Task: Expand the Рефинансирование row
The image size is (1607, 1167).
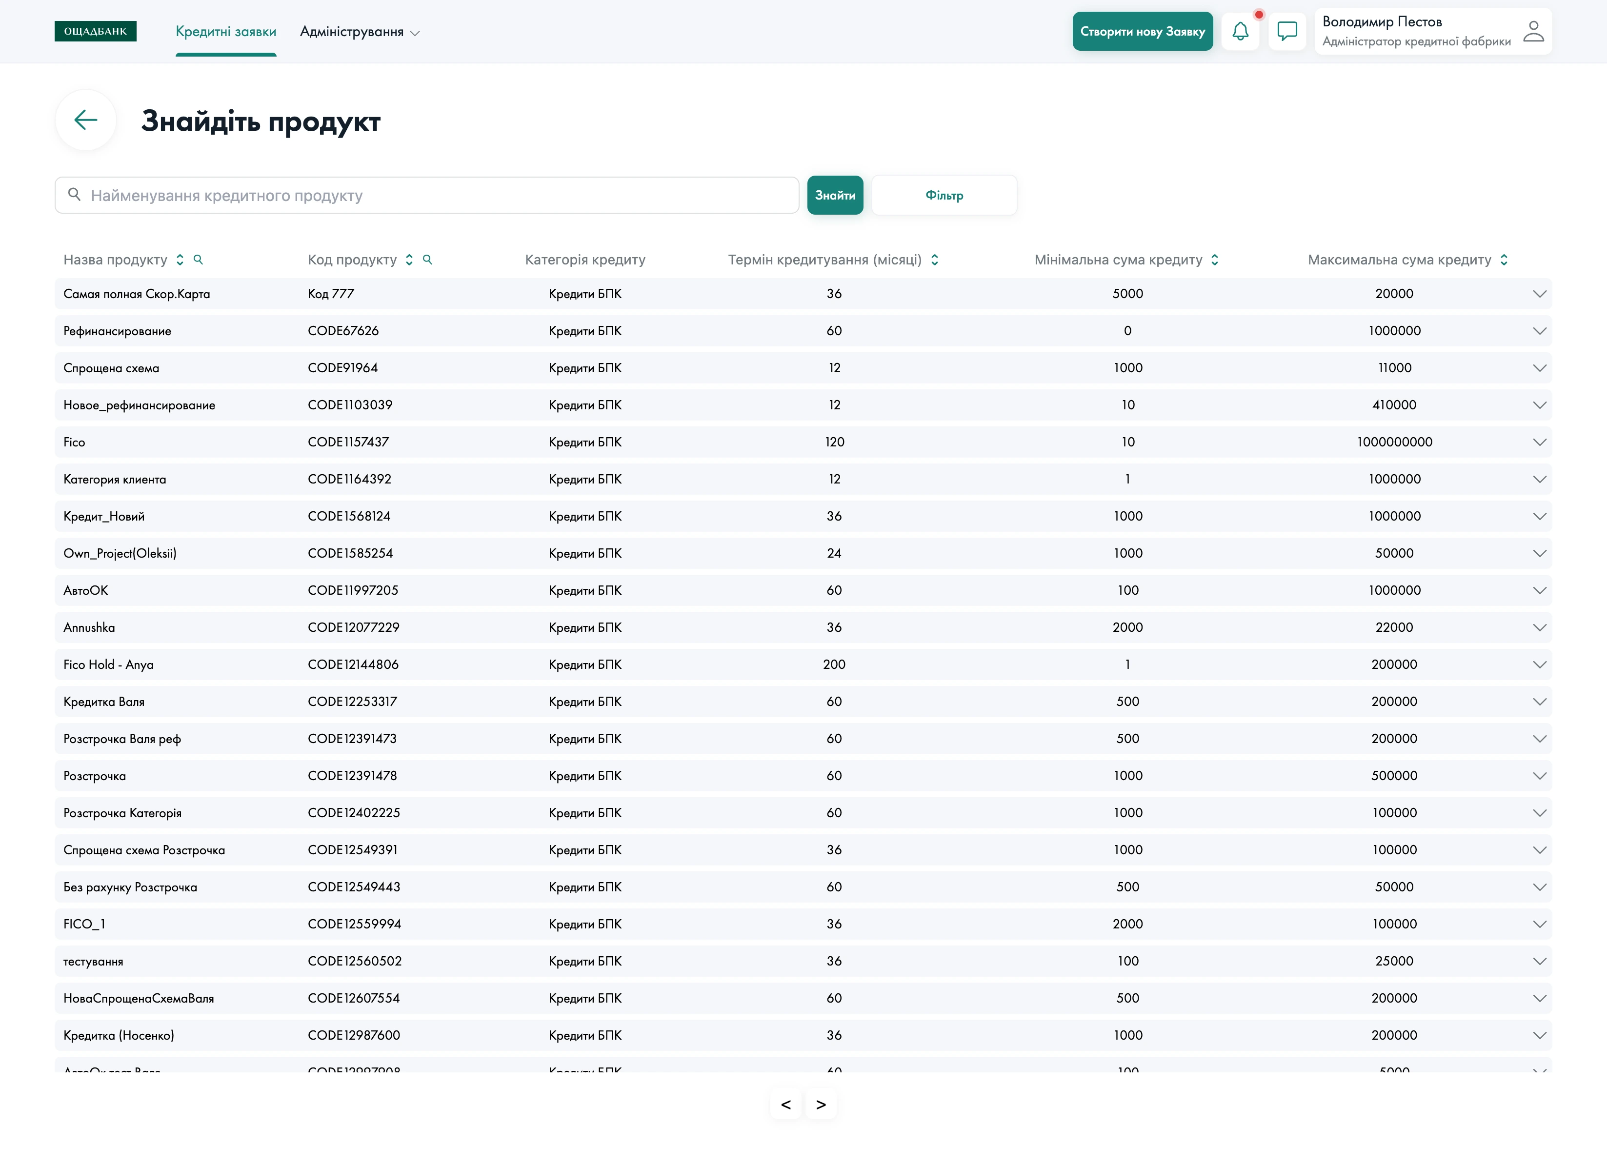Action: pos(1539,331)
